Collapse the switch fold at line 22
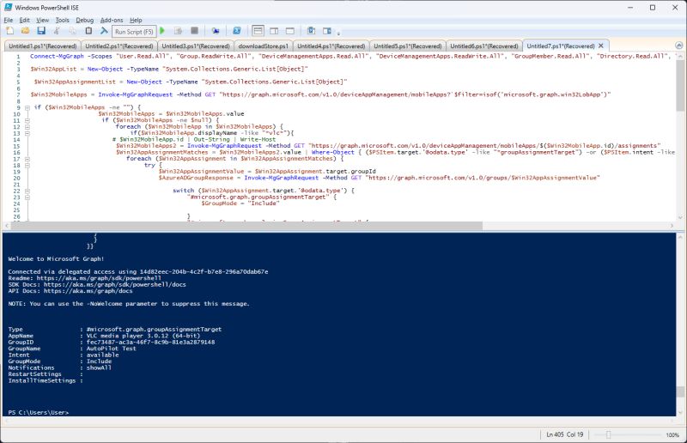 pyautogui.click(x=27, y=191)
